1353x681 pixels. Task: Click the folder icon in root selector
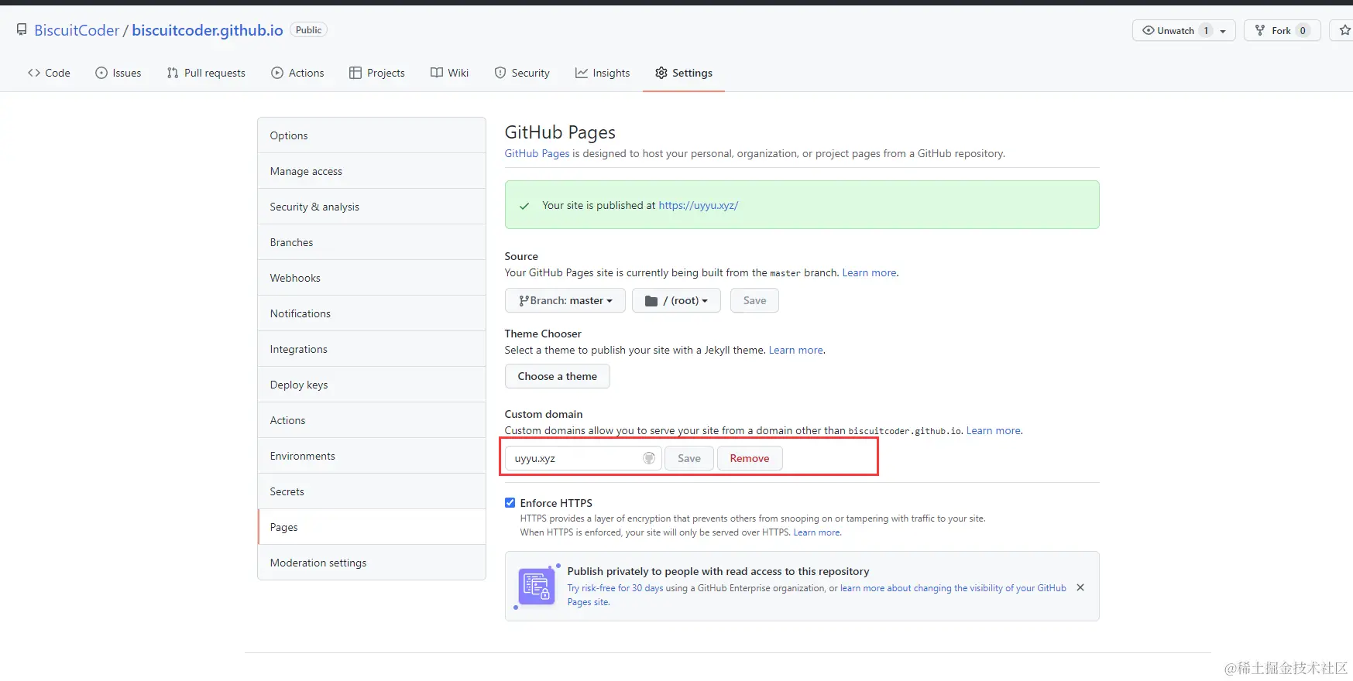point(651,300)
